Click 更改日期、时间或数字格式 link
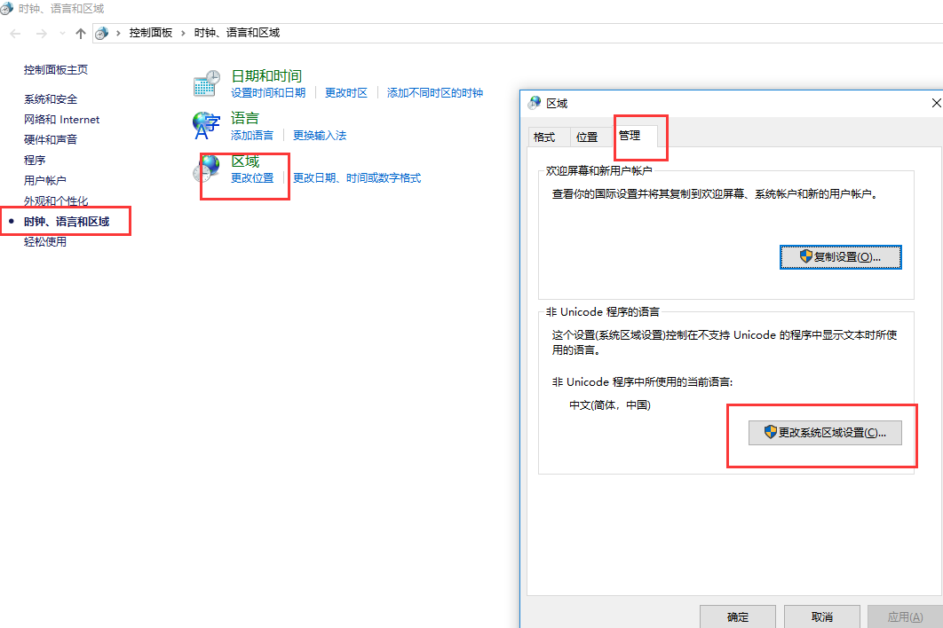Image resolution: width=943 pixels, height=628 pixels. 356,177
